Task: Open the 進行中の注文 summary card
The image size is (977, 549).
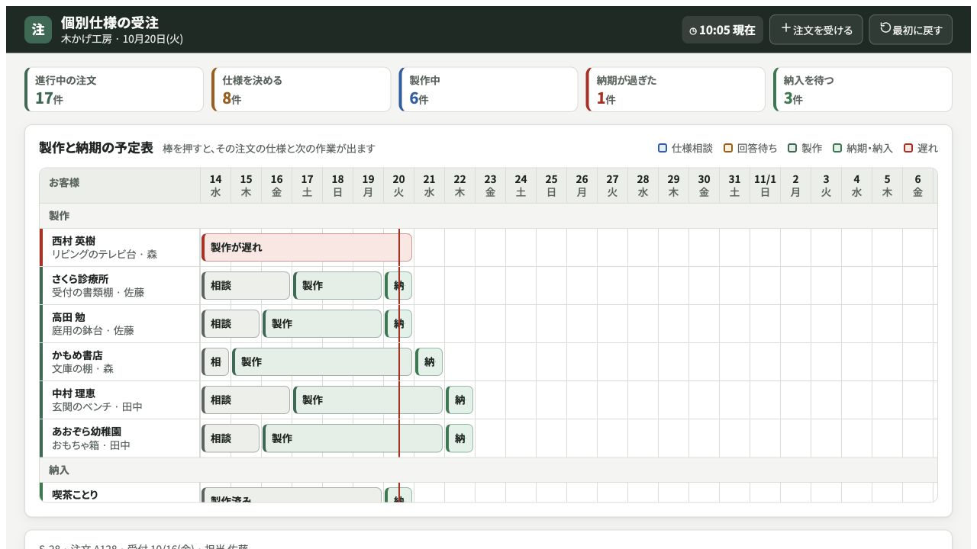Action: click(x=114, y=89)
